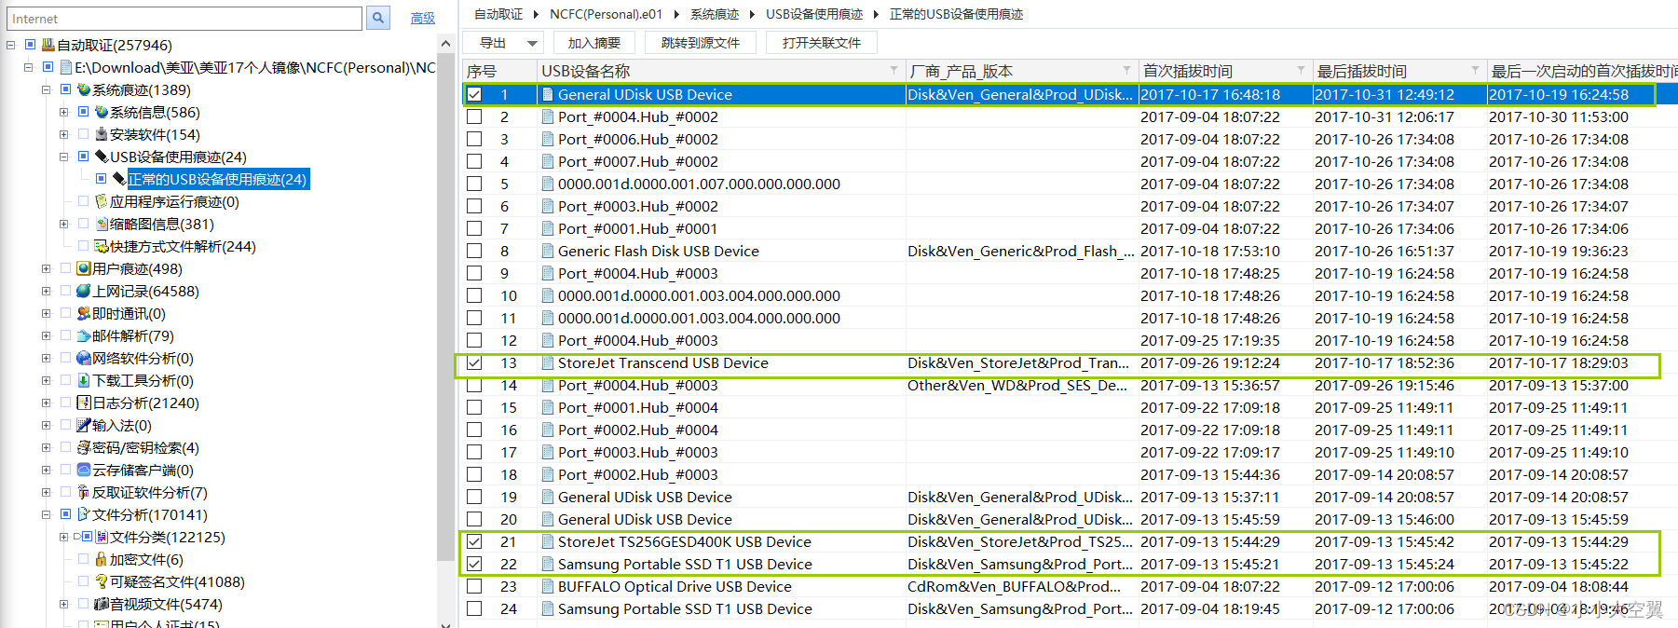
Task: Uncheck row 1 General UDisk checkbox
Action: click(x=474, y=94)
